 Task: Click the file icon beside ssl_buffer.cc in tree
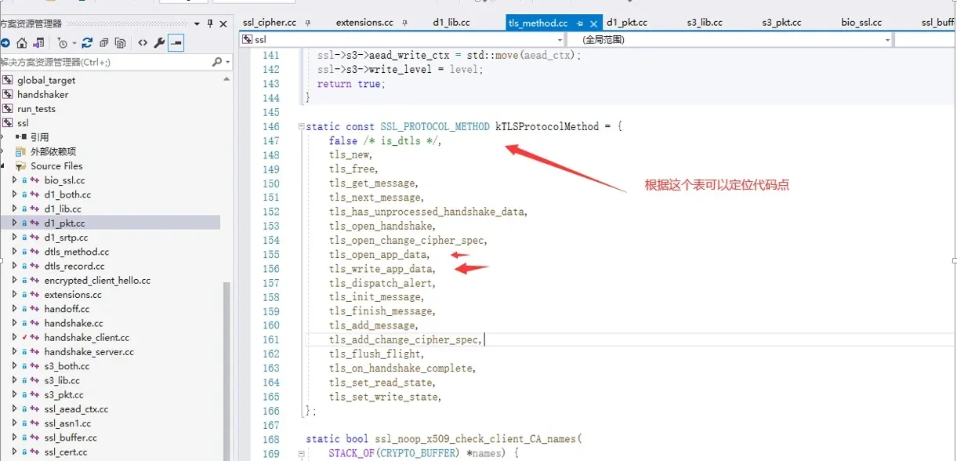(x=34, y=437)
